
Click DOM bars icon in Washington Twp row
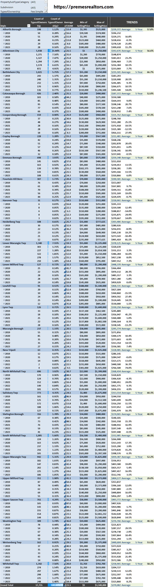65,521
